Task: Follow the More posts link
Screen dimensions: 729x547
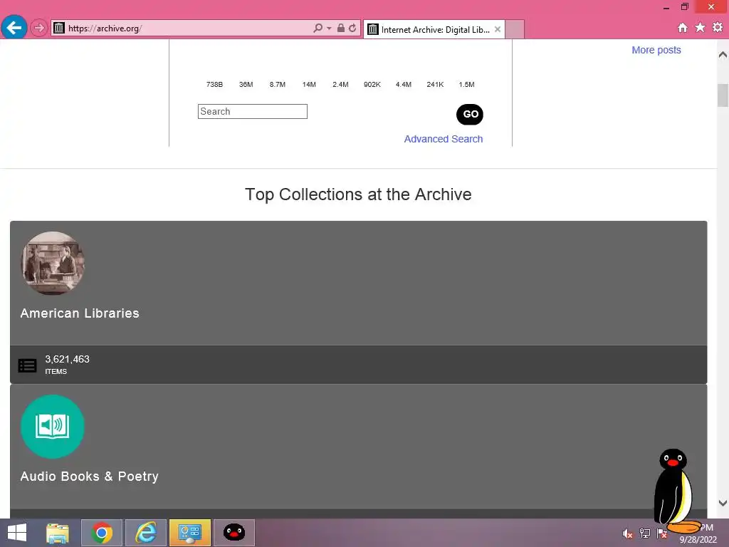Action: pos(656,51)
